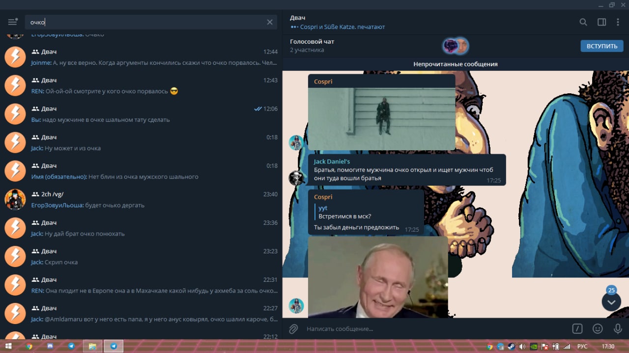Open the bot commands slash icon
The width and height of the screenshot is (629, 353).
578,329
